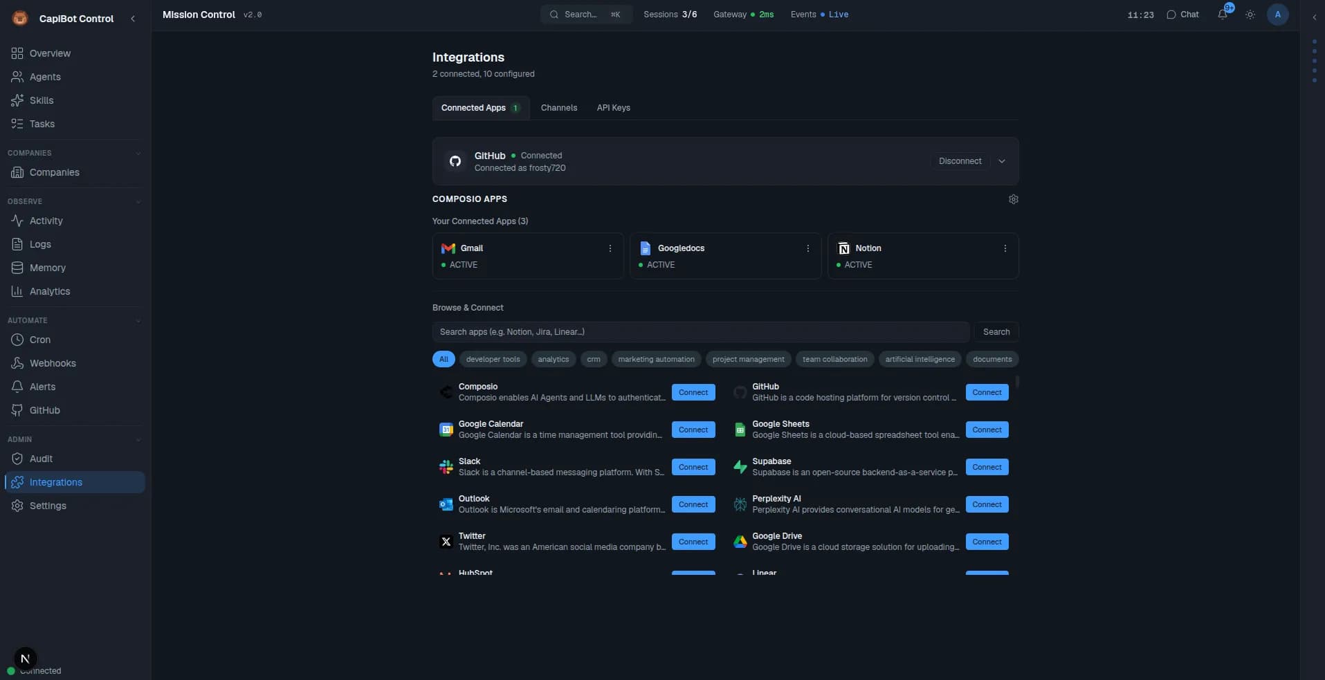Collapse the CaplBot Control sidebar chevron
Viewport: 1325px width, 680px height.
[133, 19]
